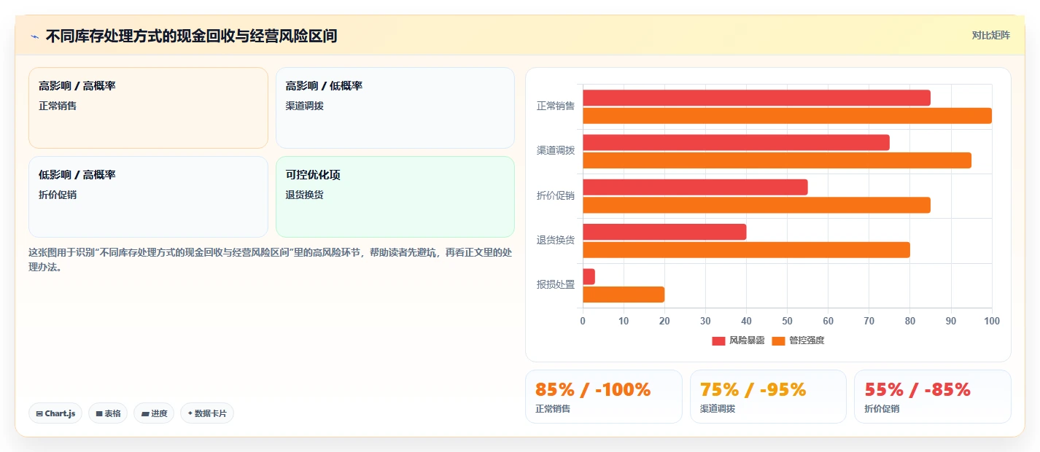
Task: Click the 正常销售 y-axis label in chart
Action: pos(556,106)
